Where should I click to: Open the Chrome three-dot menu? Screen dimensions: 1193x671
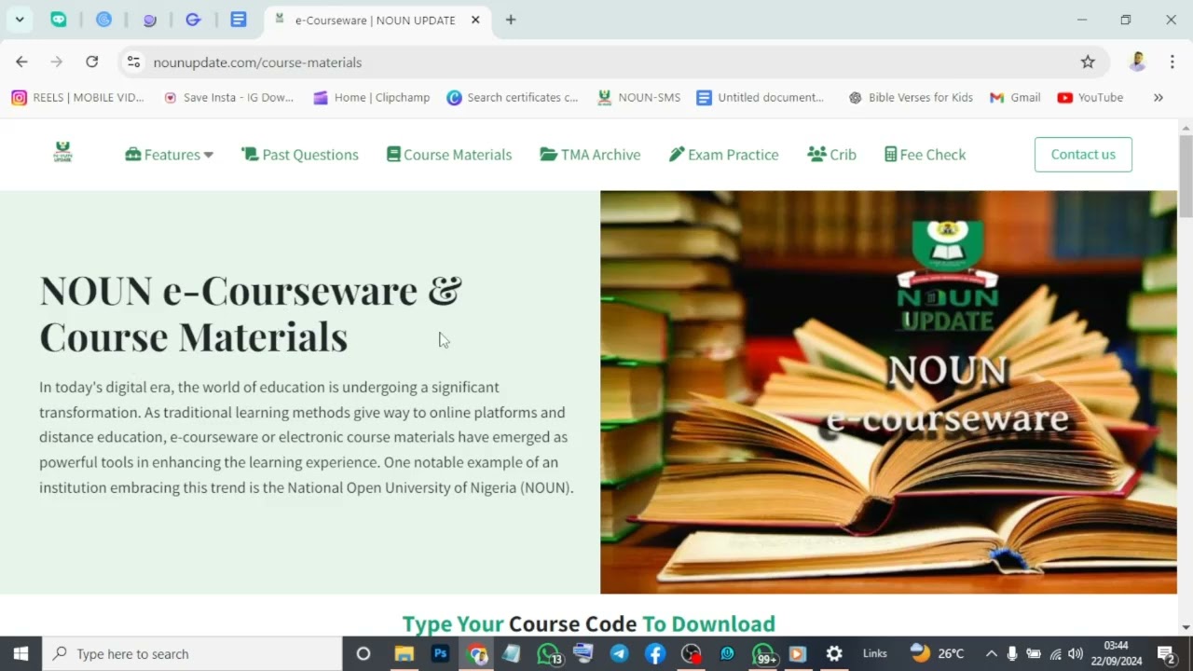point(1172,62)
